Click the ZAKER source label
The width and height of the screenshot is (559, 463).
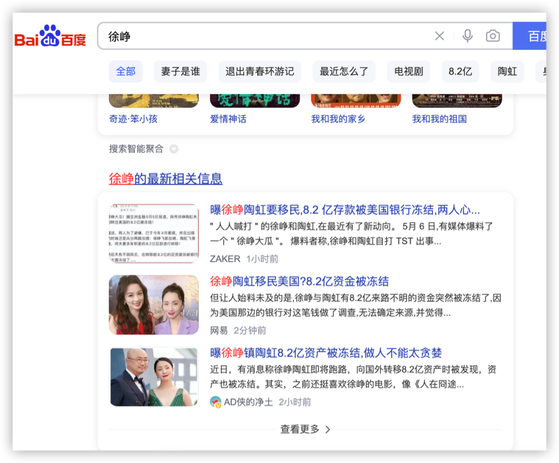click(x=225, y=259)
